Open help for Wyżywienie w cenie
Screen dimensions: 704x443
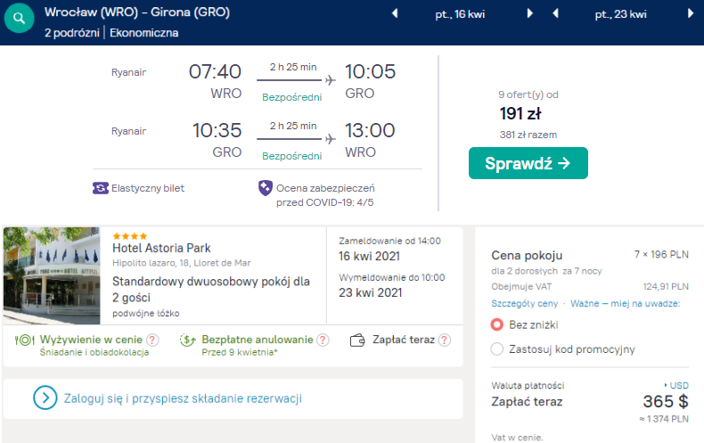pyautogui.click(x=152, y=340)
